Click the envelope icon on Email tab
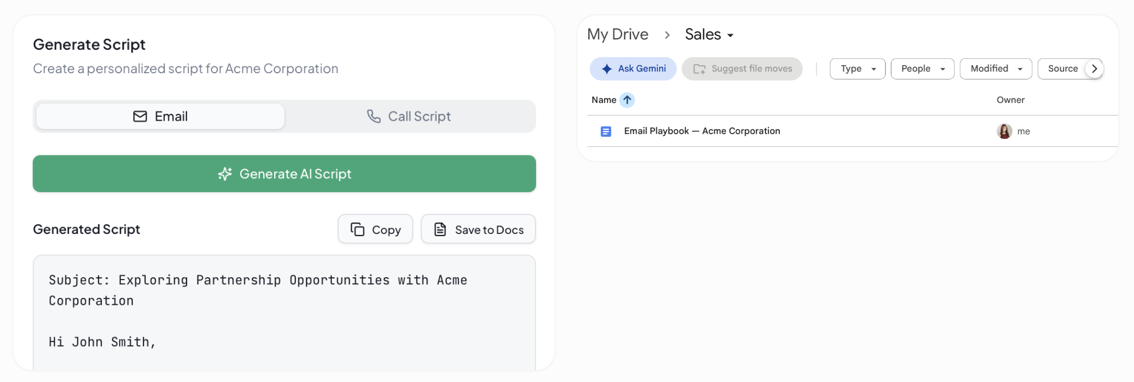The image size is (1134, 382). pyautogui.click(x=140, y=117)
